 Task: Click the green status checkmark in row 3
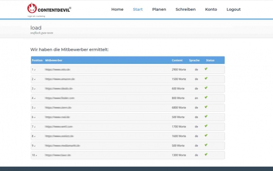[x=206, y=88]
